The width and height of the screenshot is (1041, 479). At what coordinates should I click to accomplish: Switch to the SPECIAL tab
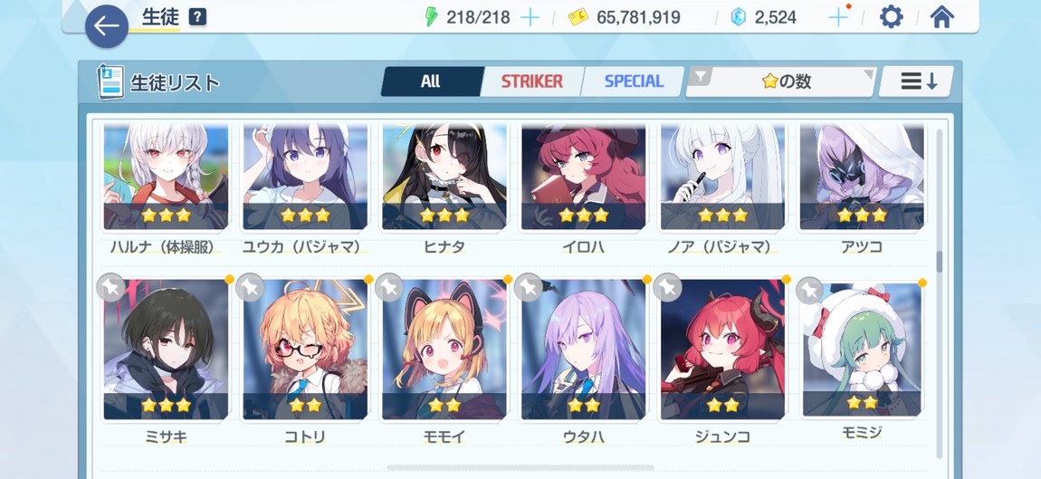[x=634, y=81]
